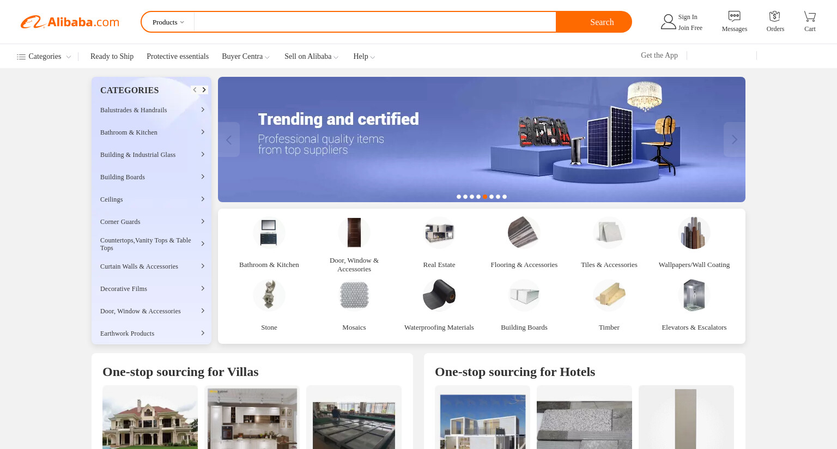Viewport: 837px width, 449px height.
Task: Open the Orders icon
Action: pyautogui.click(x=775, y=16)
